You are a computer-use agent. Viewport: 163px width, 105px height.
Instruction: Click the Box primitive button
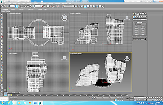click(x=136, y=26)
